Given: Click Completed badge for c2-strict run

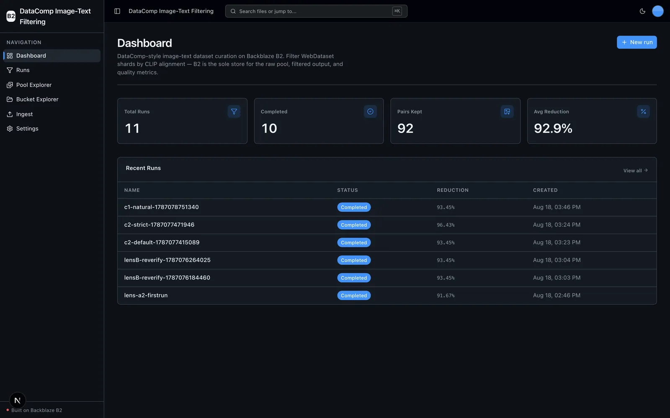Looking at the screenshot, I should pyautogui.click(x=354, y=225).
